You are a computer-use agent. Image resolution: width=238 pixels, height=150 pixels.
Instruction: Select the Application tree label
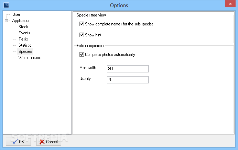point(21,21)
